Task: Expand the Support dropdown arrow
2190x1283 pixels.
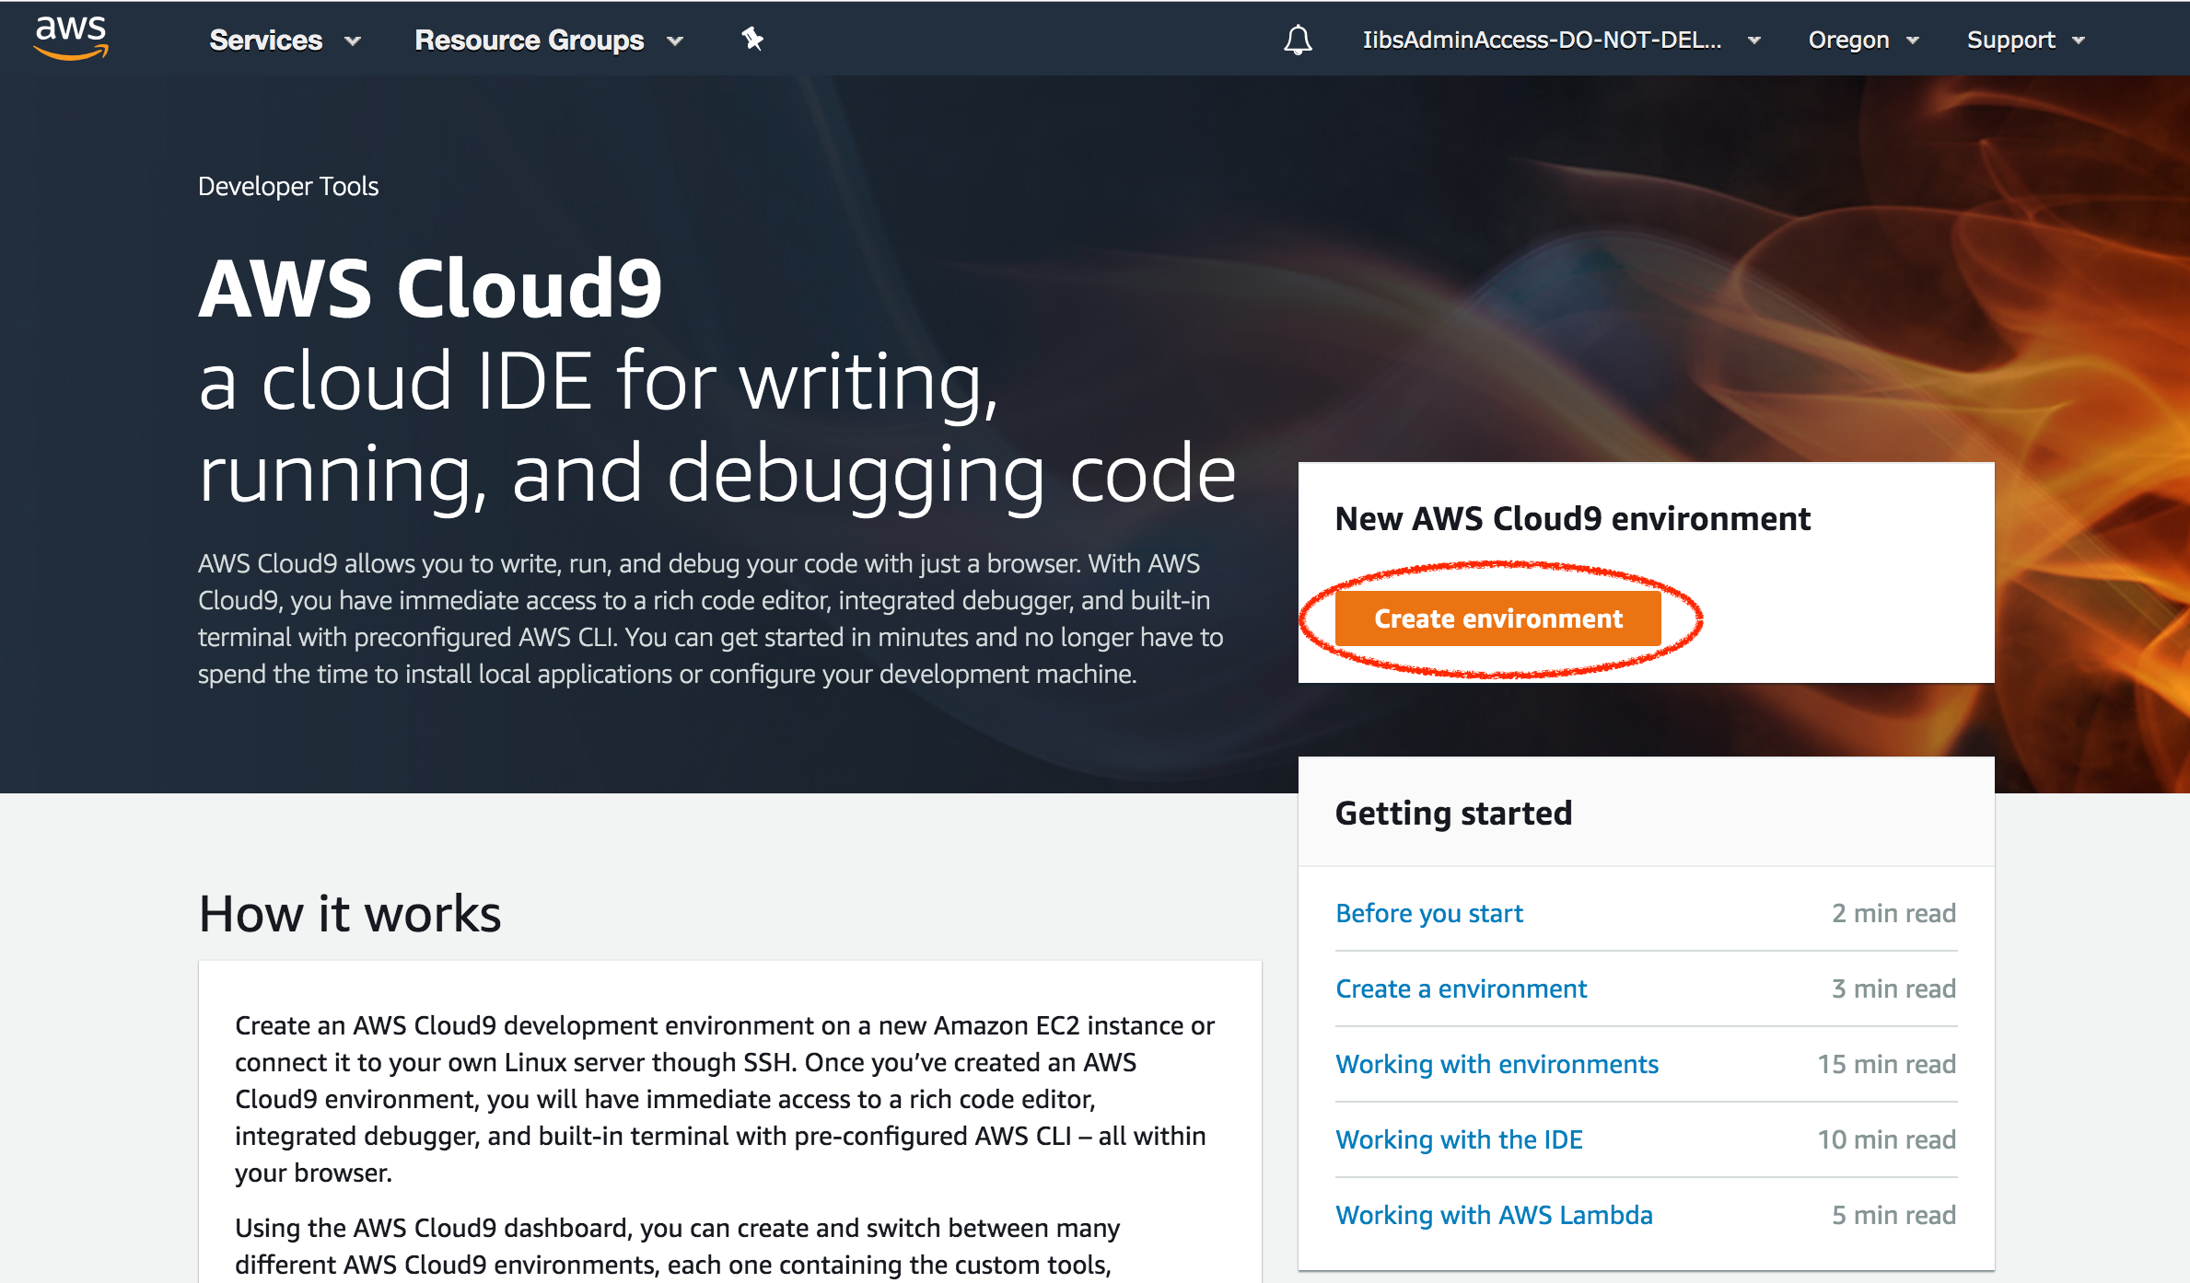Action: [2079, 40]
